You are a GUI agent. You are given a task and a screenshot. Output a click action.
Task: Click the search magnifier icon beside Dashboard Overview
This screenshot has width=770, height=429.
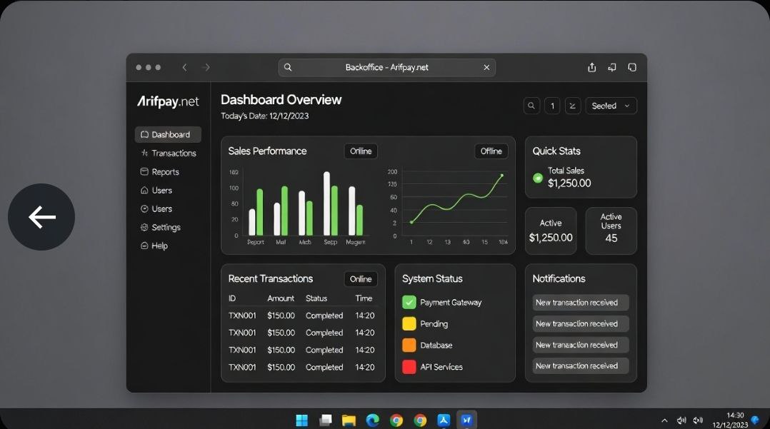[531, 106]
